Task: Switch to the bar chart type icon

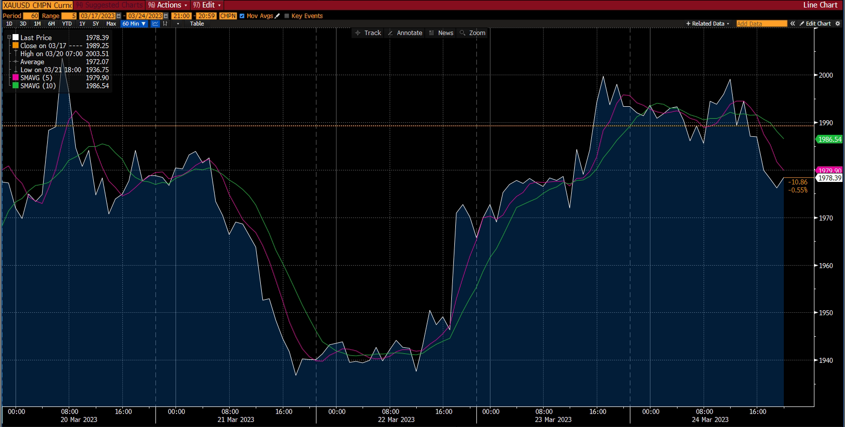Action: pos(165,24)
